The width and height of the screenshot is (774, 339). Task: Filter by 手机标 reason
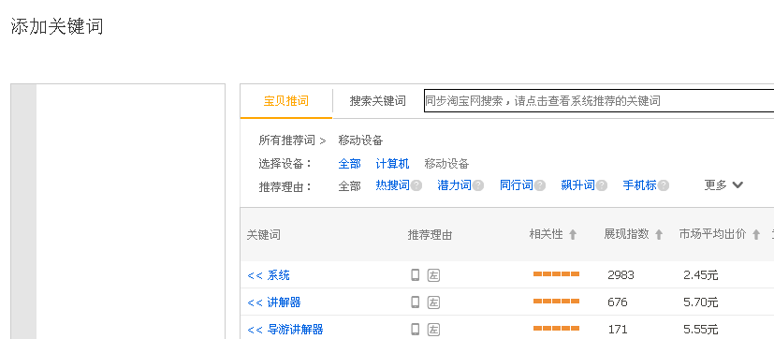point(640,185)
